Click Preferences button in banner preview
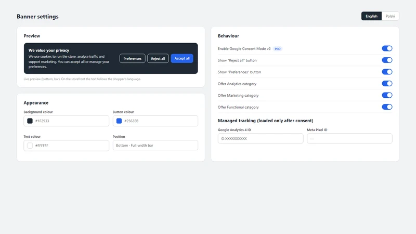The image size is (416, 234). tap(133, 58)
